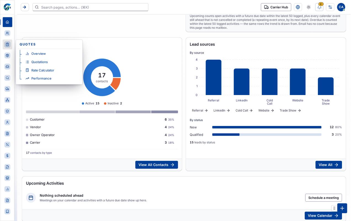Open the home dashboard sidebar icon
Viewport: 353px width, 221px height.
tap(7, 22)
